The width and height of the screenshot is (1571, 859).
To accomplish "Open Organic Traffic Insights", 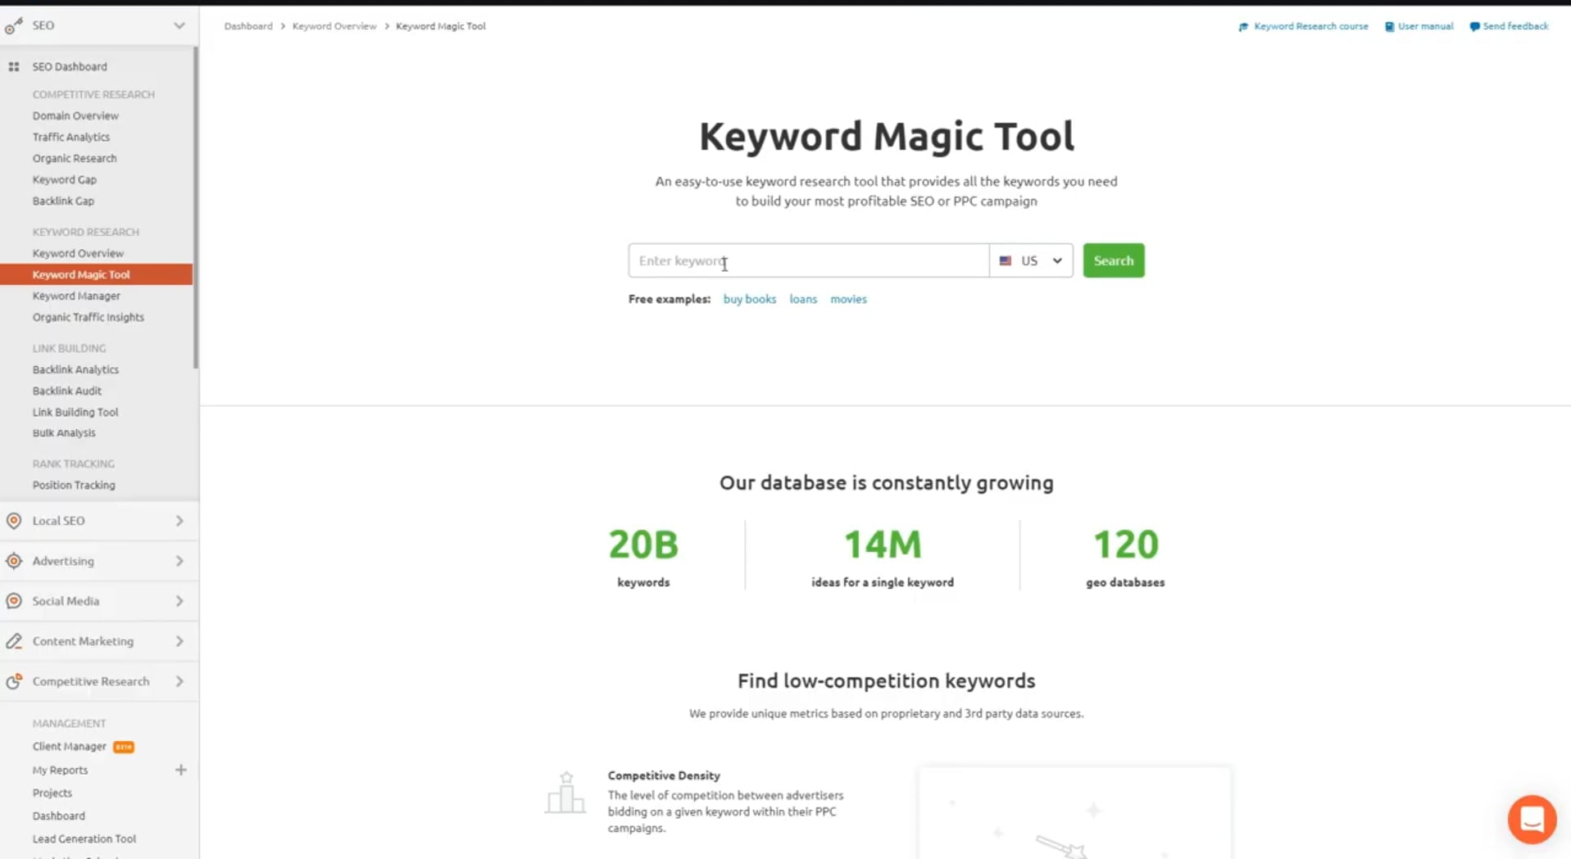I will click(x=88, y=317).
